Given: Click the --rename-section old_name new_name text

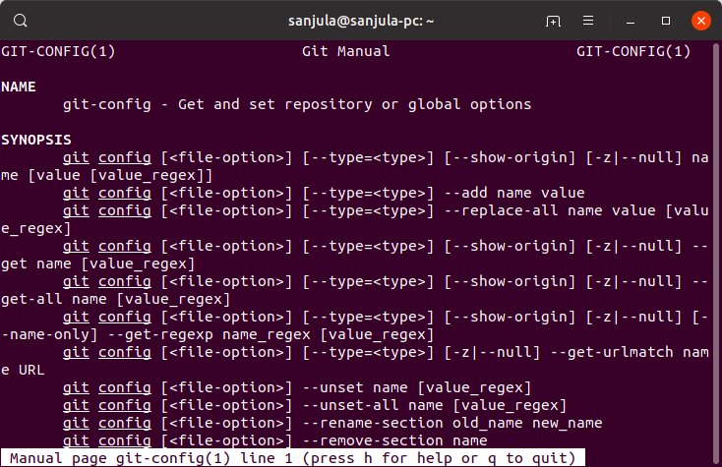Looking at the screenshot, I should 452,423.
